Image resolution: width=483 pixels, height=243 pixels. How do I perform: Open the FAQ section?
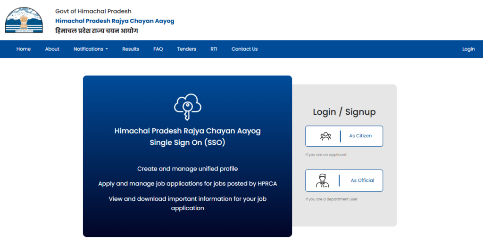(158, 49)
